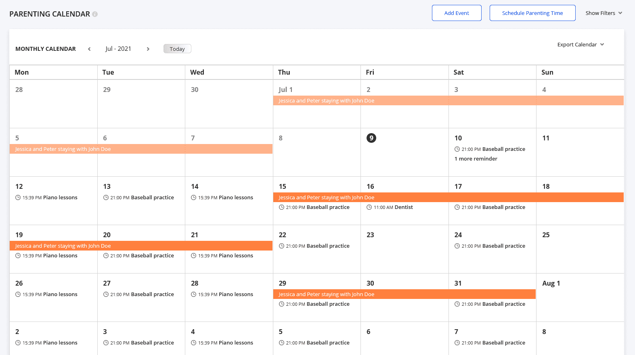635x355 pixels.
Task: Open the July 15–18 parenting time bar
Action: point(448,198)
